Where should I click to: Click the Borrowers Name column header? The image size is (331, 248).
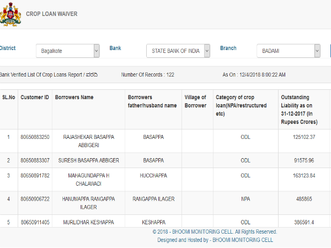[x=74, y=98]
